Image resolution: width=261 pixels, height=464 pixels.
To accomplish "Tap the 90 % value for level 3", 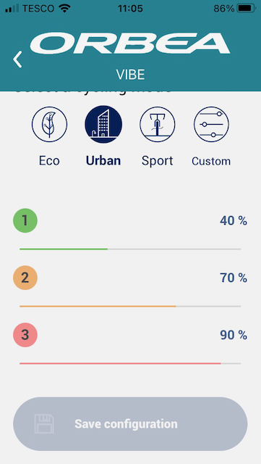I will click(x=234, y=335).
